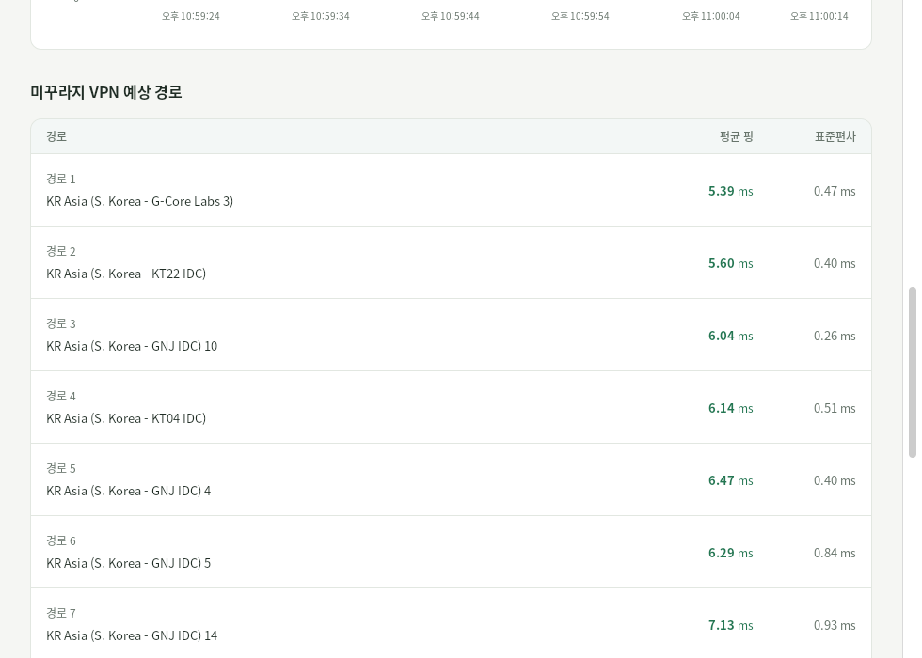Image resolution: width=922 pixels, height=658 pixels.
Task: Select KR Asia GNJ IDC 4 route
Action: pos(129,491)
